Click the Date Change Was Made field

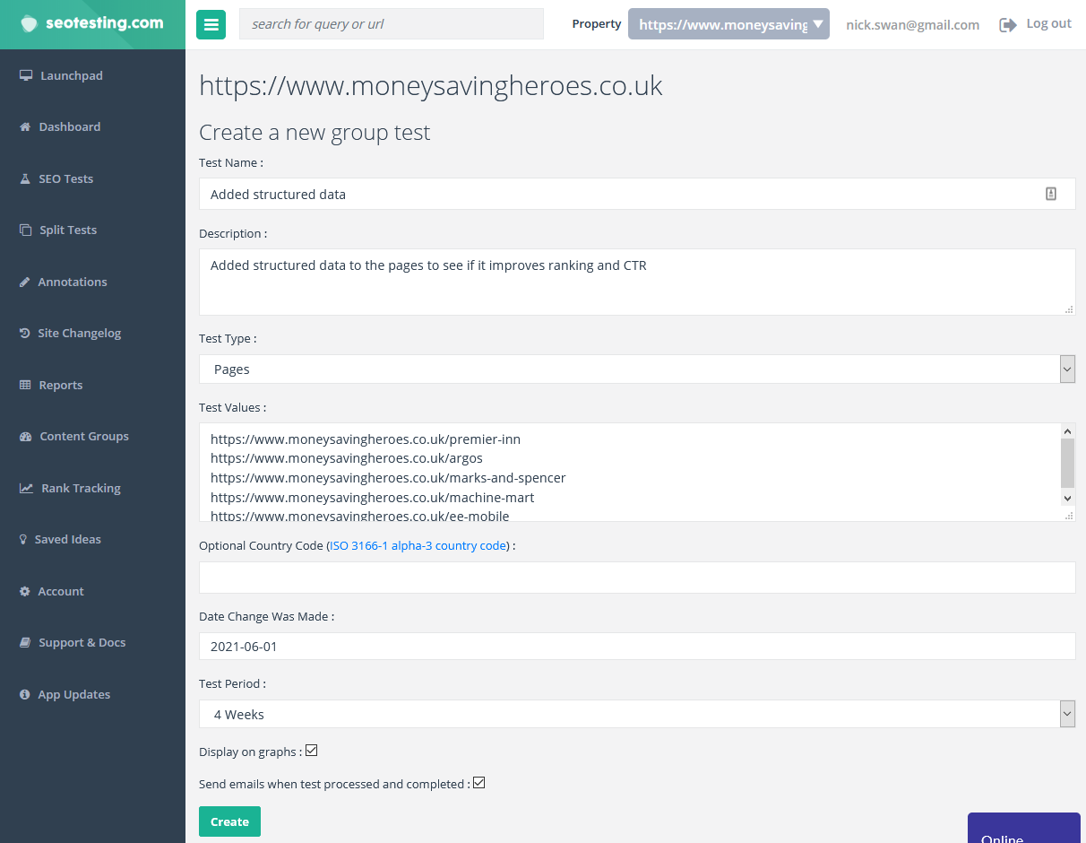click(637, 646)
